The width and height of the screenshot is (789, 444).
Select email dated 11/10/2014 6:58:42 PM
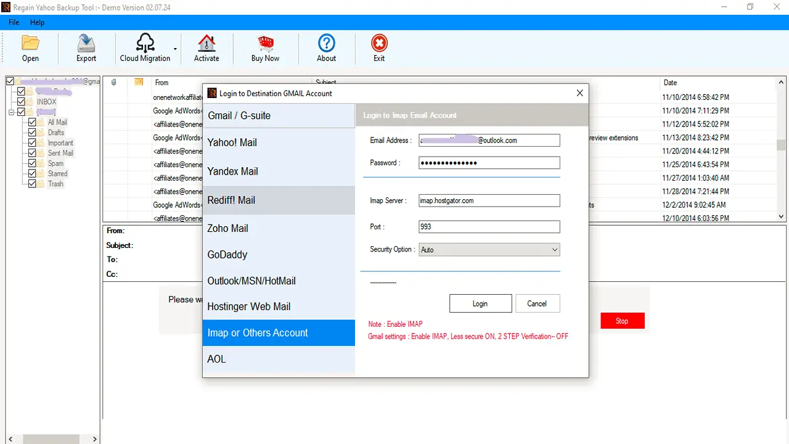[695, 97]
